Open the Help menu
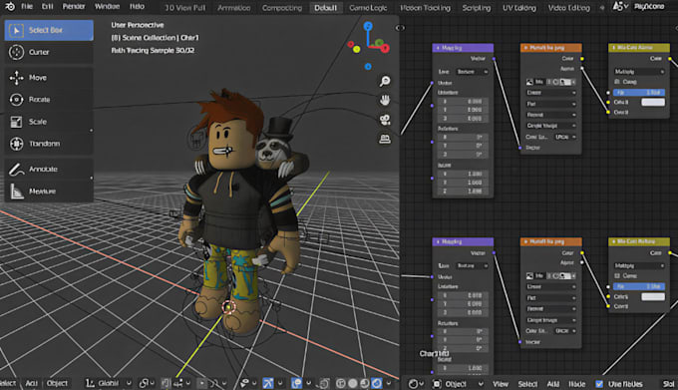 pyautogui.click(x=137, y=7)
